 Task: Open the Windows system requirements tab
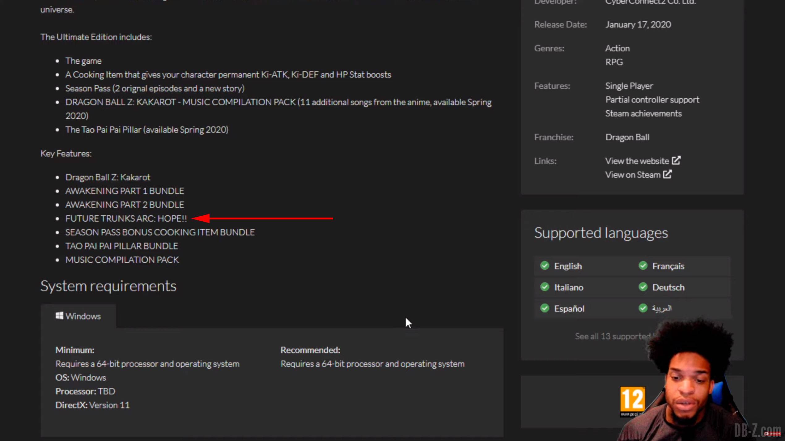pyautogui.click(x=78, y=316)
